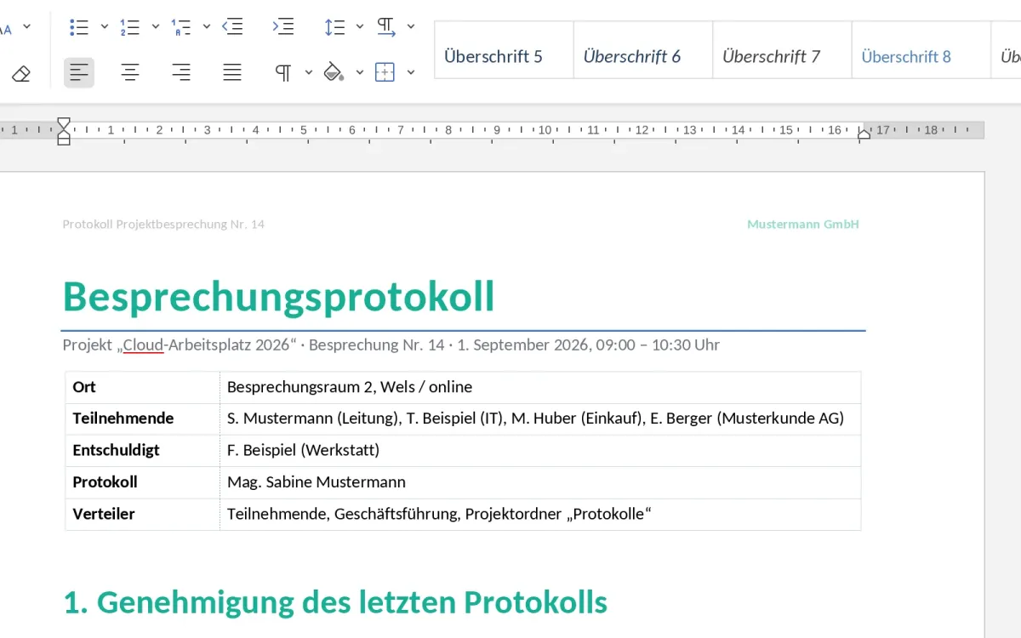Click the left indent hourglass marker on ruler

click(x=64, y=131)
